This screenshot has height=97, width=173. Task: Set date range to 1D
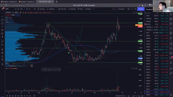[x=7, y=96]
